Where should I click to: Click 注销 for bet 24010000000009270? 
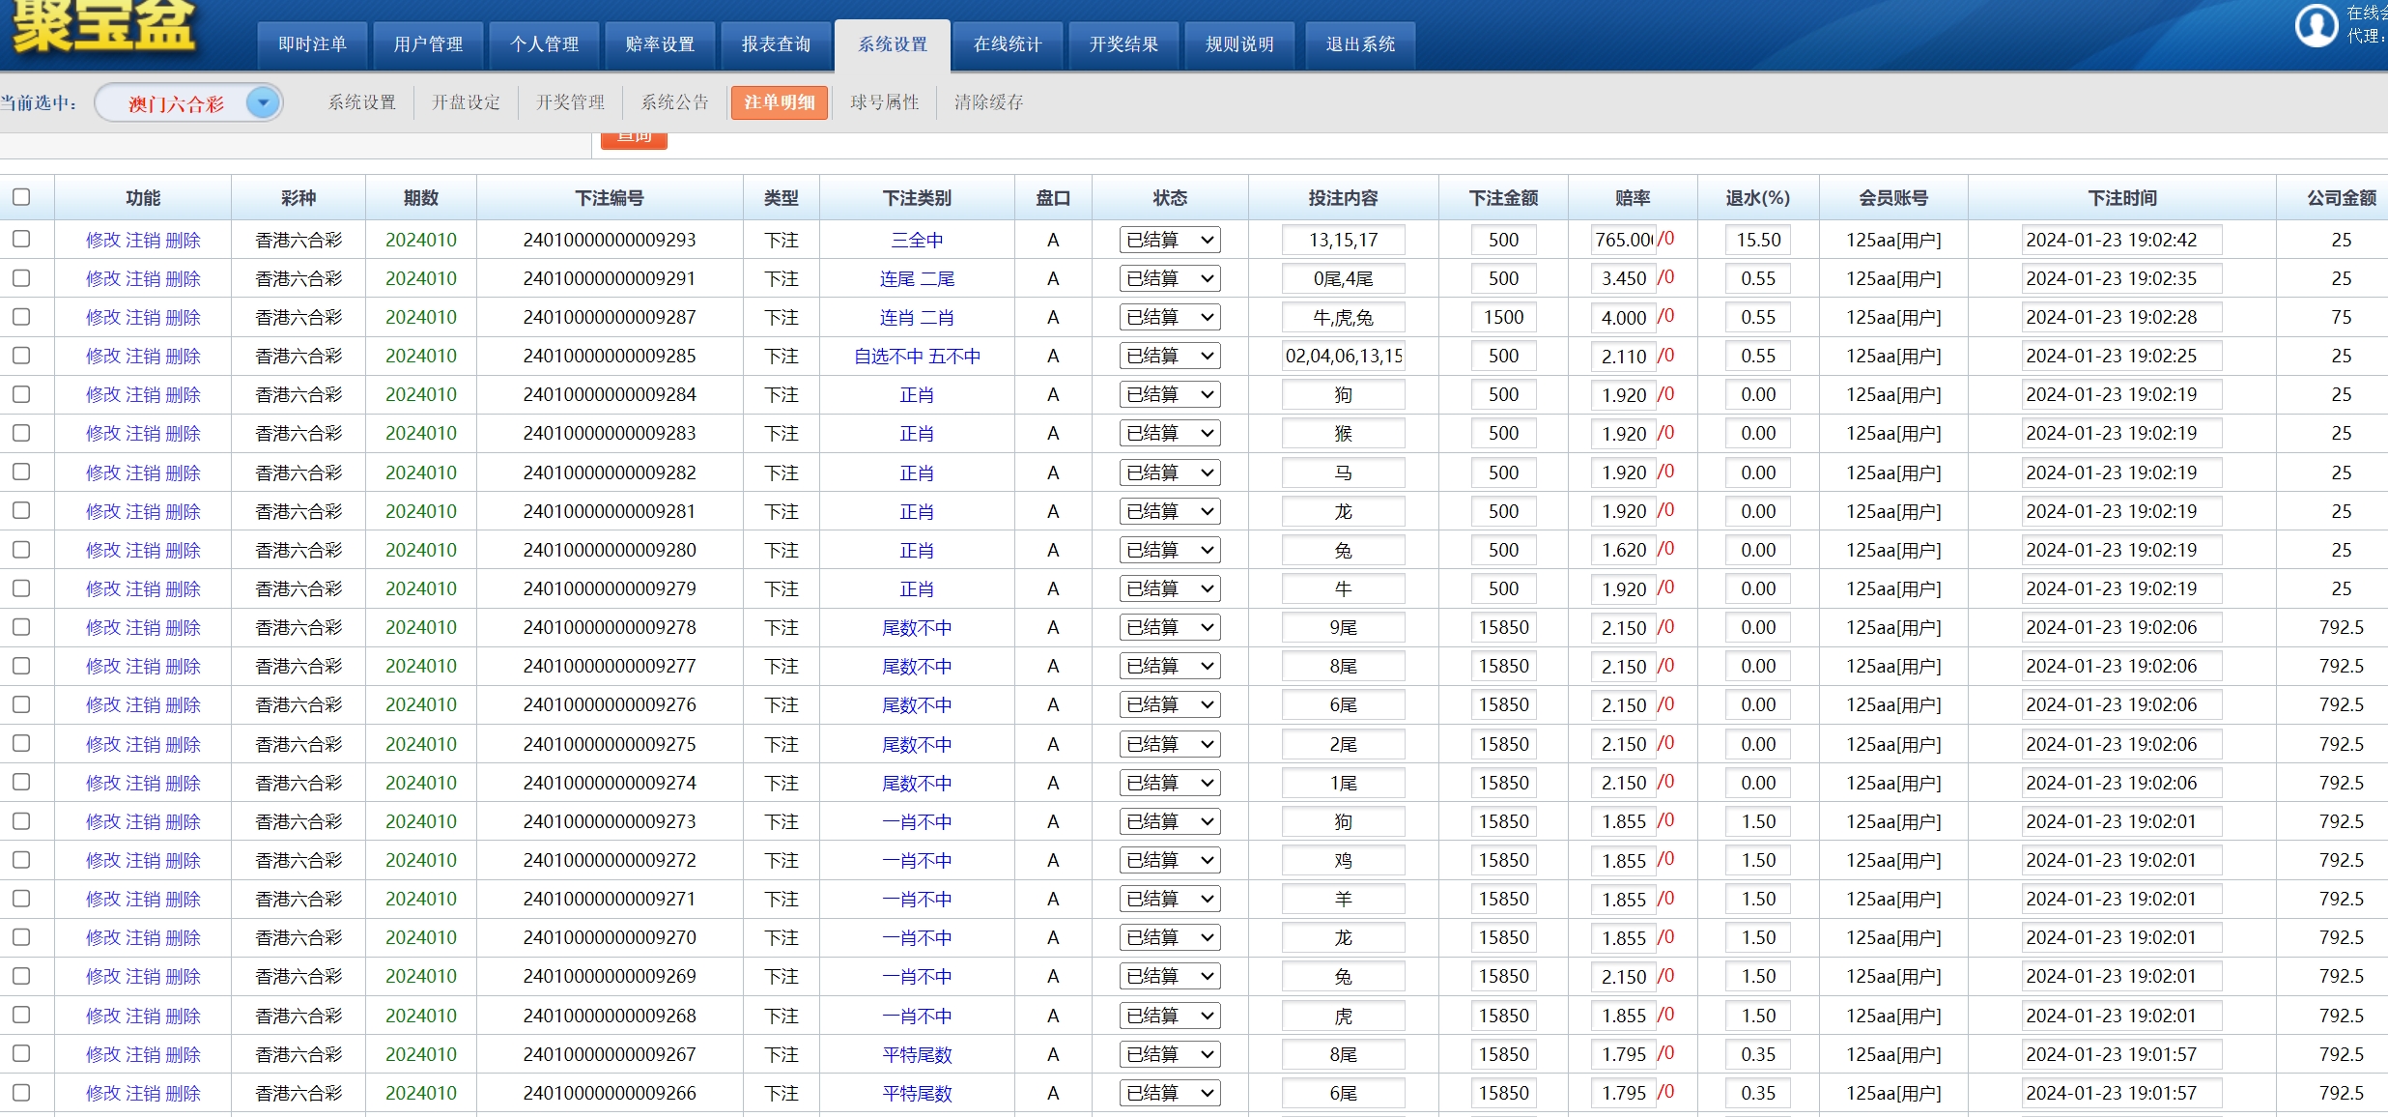(143, 937)
